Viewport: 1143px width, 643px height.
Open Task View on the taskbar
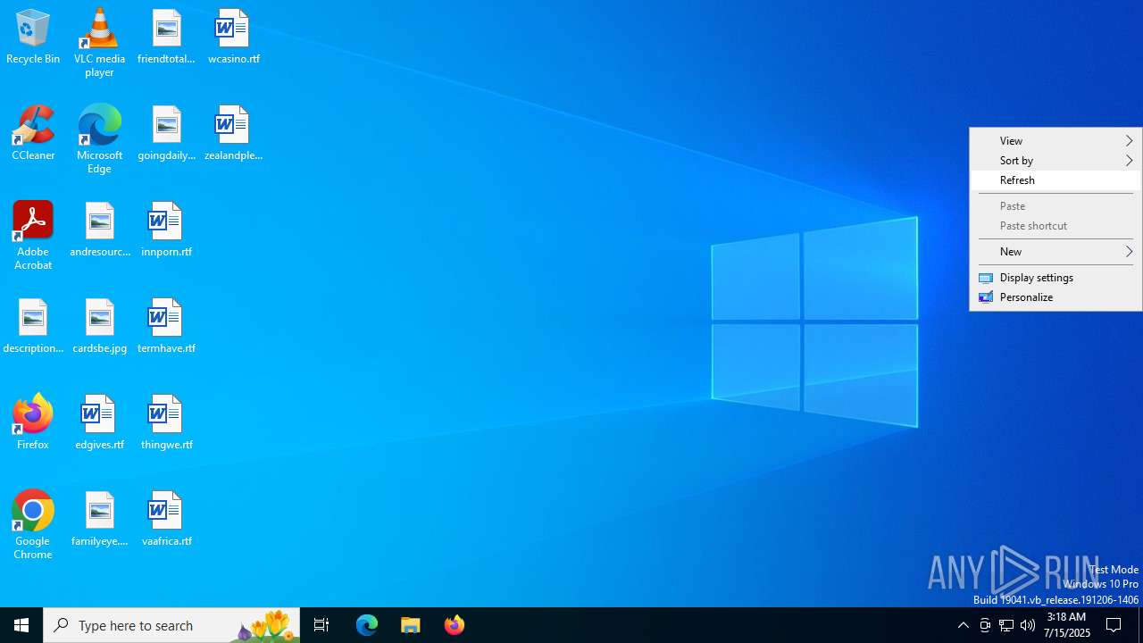pos(321,625)
